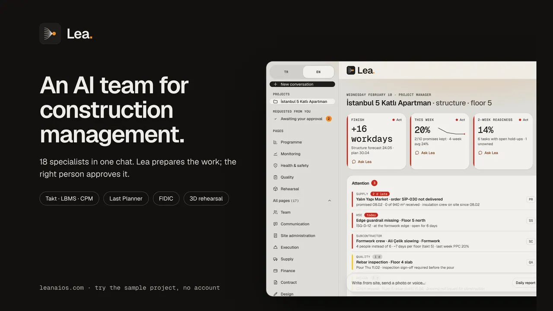Screen dimensions: 553x311
Task: Open Formwork crew Ali Çelik slowing alert
Action: click(443, 241)
